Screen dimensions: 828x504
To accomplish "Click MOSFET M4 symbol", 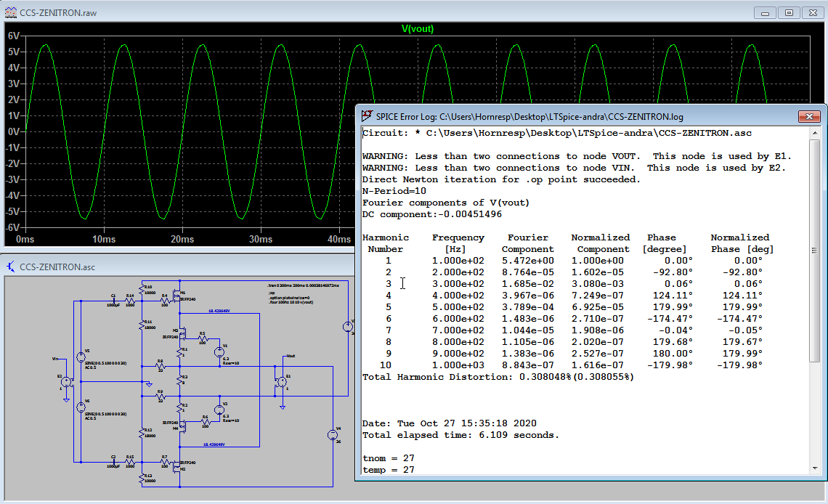I will point(182,426).
